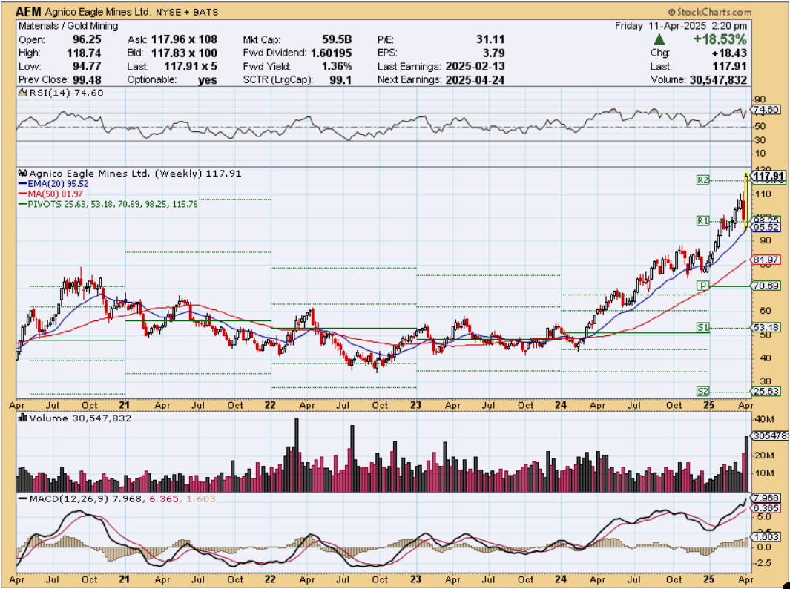Image resolution: width=790 pixels, height=589 pixels.
Task: Select the S1 pivot marker box
Action: pyautogui.click(x=702, y=327)
